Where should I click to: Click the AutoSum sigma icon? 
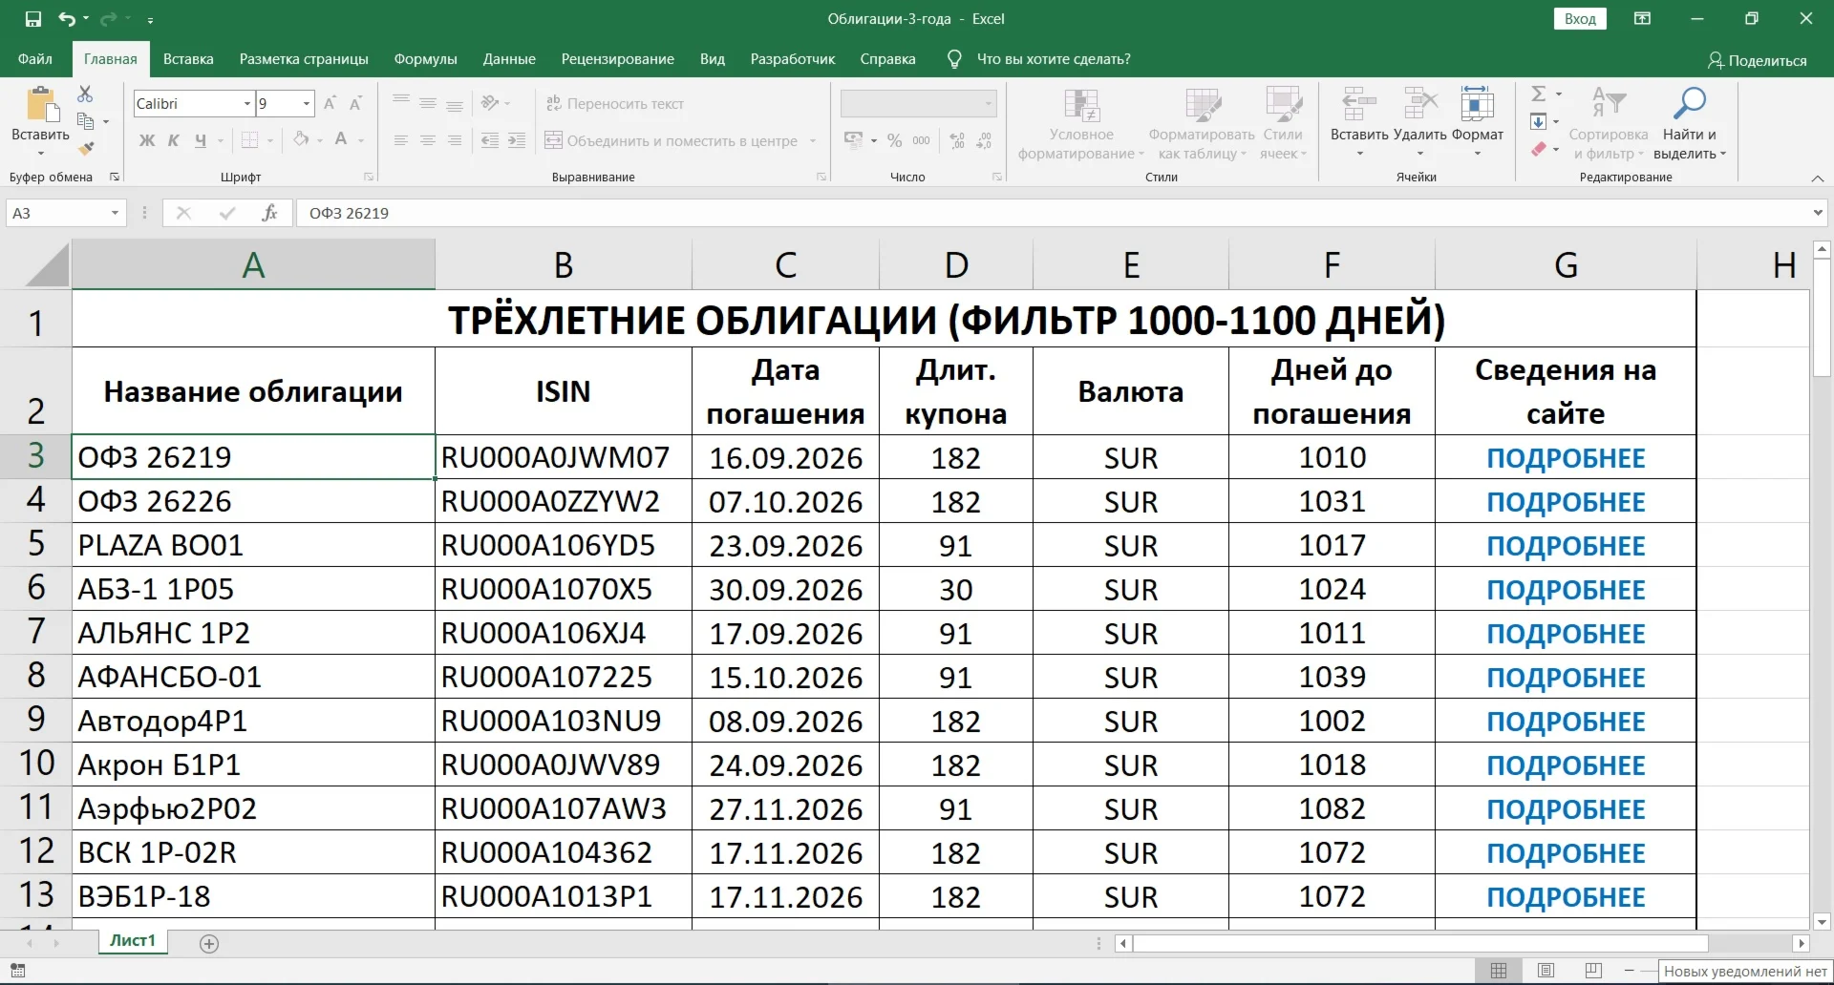[1541, 93]
